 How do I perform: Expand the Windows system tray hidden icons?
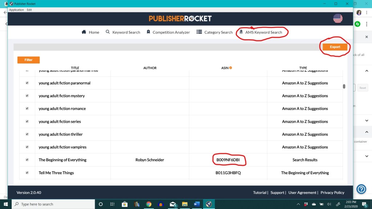pyautogui.click(x=299, y=204)
